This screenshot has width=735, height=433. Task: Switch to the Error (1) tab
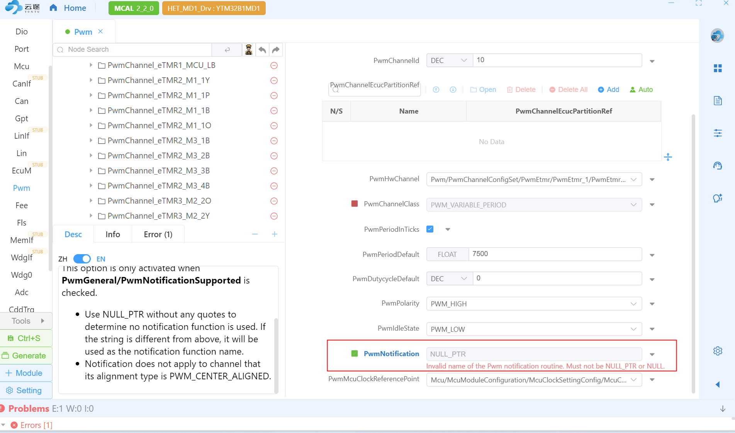(158, 234)
